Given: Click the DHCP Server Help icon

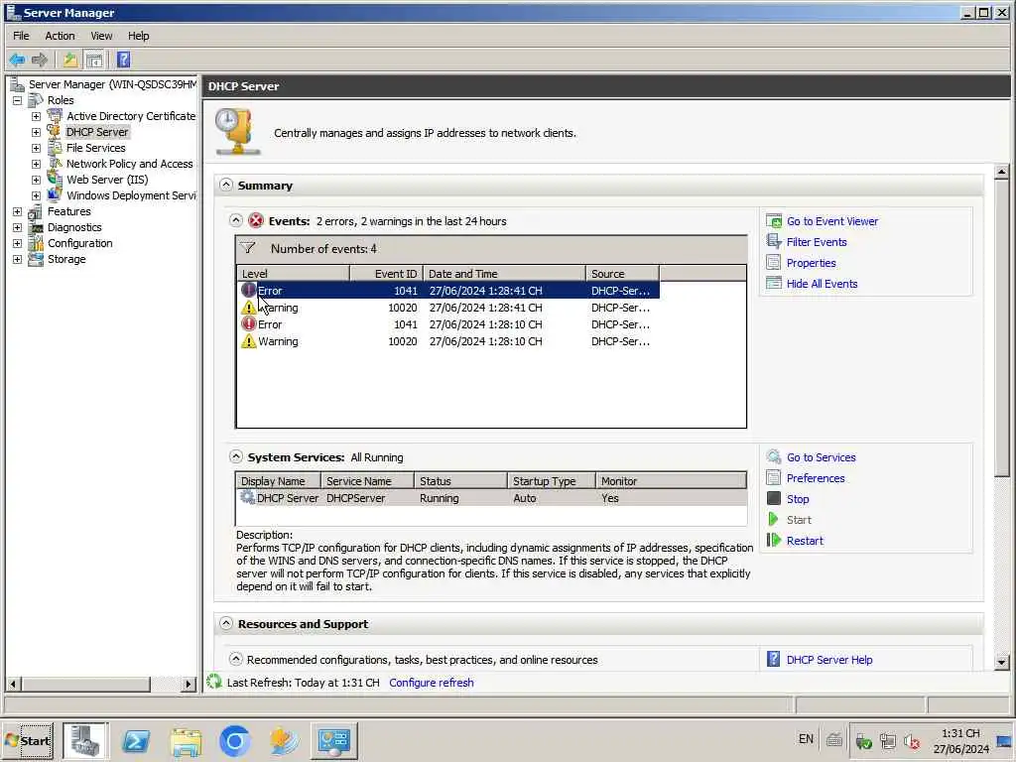Looking at the screenshot, I should (x=774, y=659).
